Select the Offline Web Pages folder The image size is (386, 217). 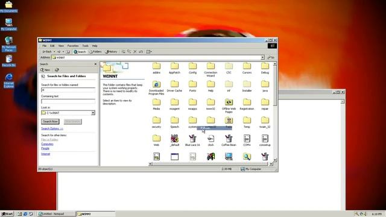click(229, 106)
